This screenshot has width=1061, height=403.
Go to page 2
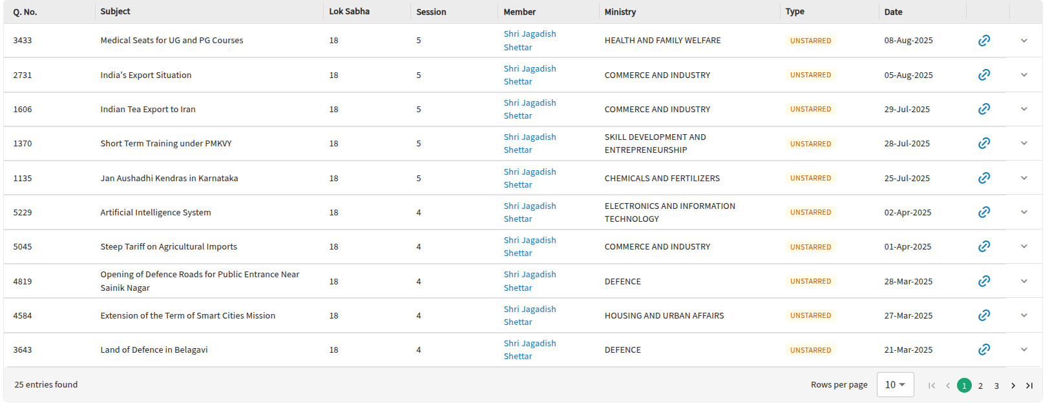coord(980,386)
